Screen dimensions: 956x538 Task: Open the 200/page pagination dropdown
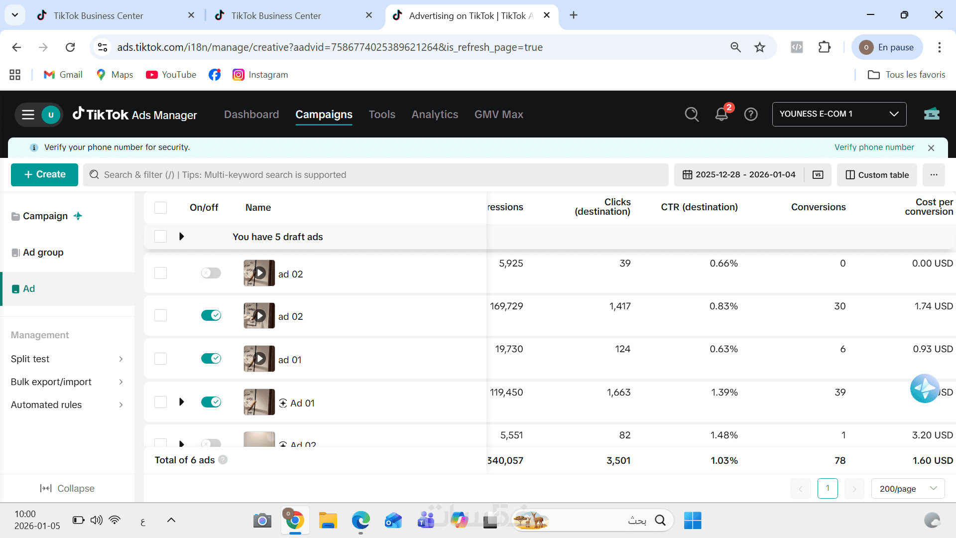tap(908, 489)
